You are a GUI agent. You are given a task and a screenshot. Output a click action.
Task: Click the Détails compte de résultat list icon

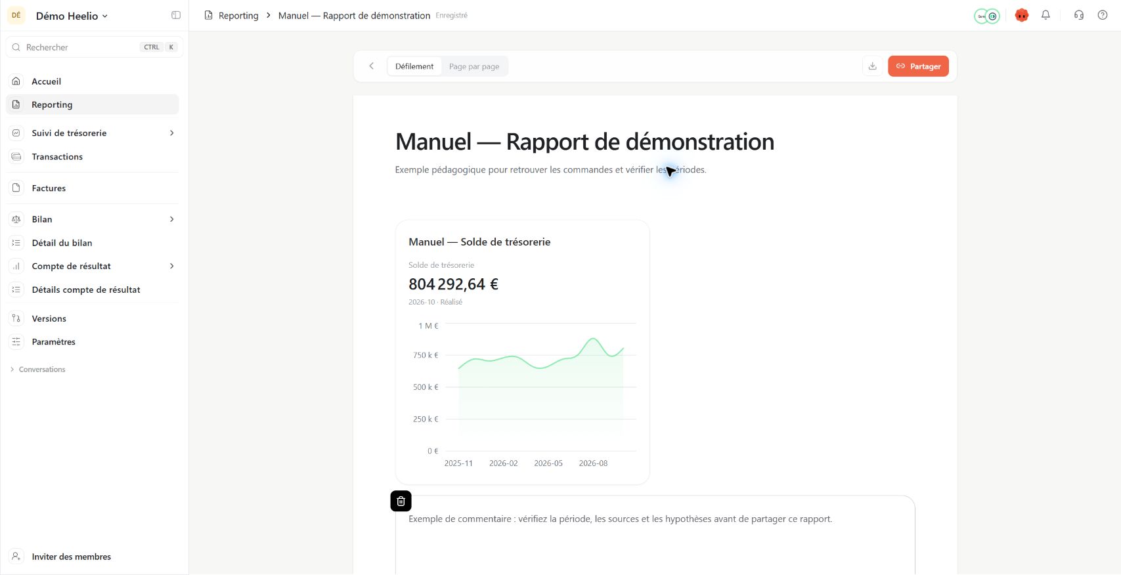[x=16, y=289]
